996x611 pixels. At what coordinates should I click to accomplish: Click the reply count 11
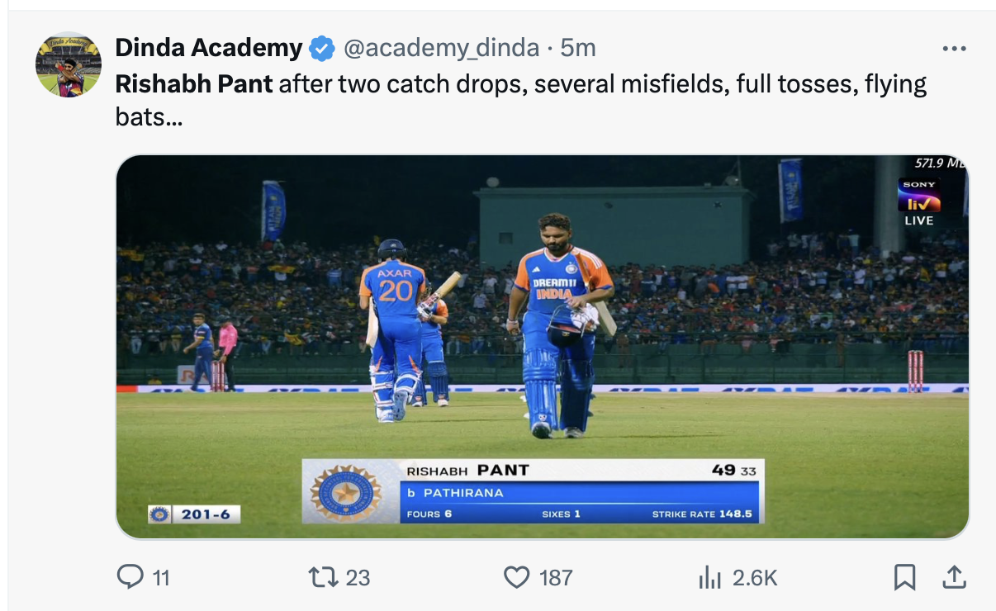click(x=161, y=577)
